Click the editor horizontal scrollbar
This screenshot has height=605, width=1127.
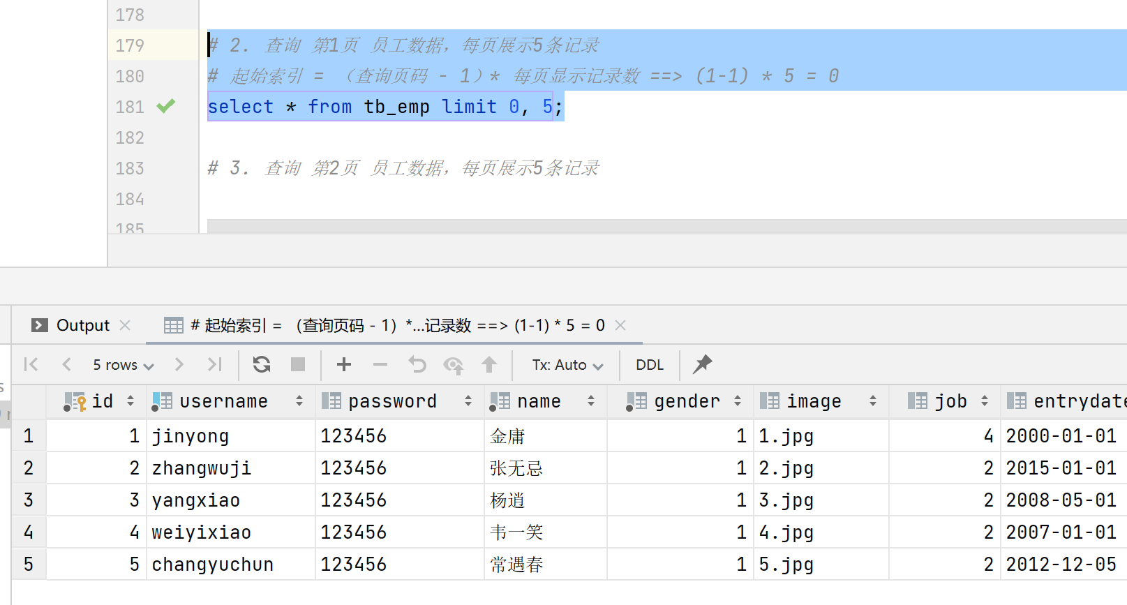pyautogui.click(x=666, y=226)
